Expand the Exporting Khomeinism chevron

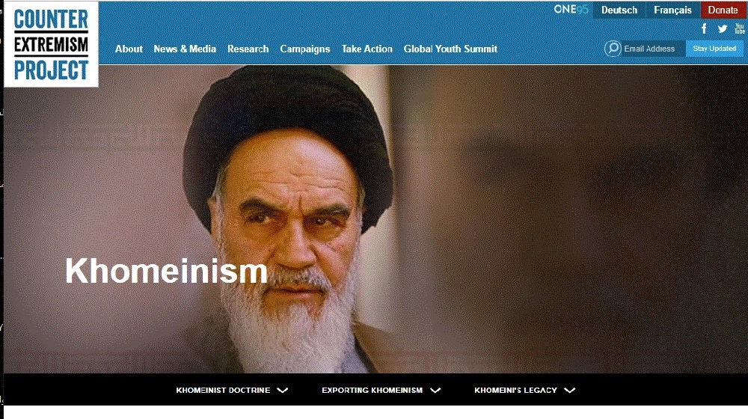pyautogui.click(x=435, y=391)
